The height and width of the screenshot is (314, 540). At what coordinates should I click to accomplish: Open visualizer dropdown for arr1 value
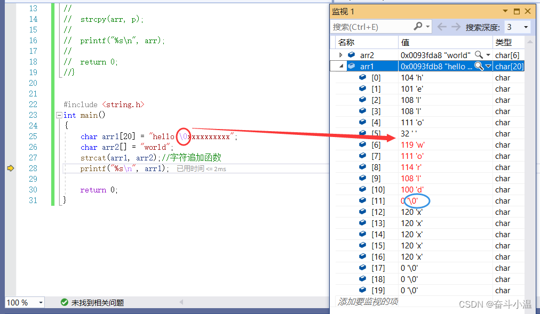(488, 66)
